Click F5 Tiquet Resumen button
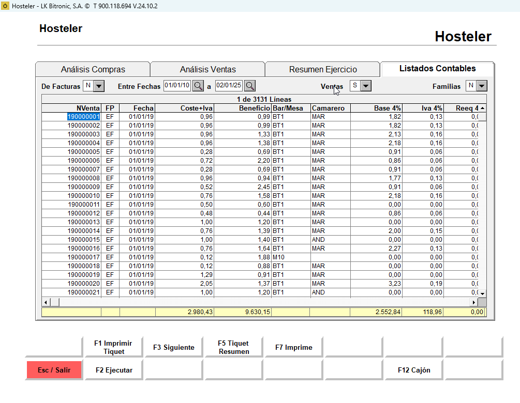The height and width of the screenshot is (403, 520). (x=233, y=347)
